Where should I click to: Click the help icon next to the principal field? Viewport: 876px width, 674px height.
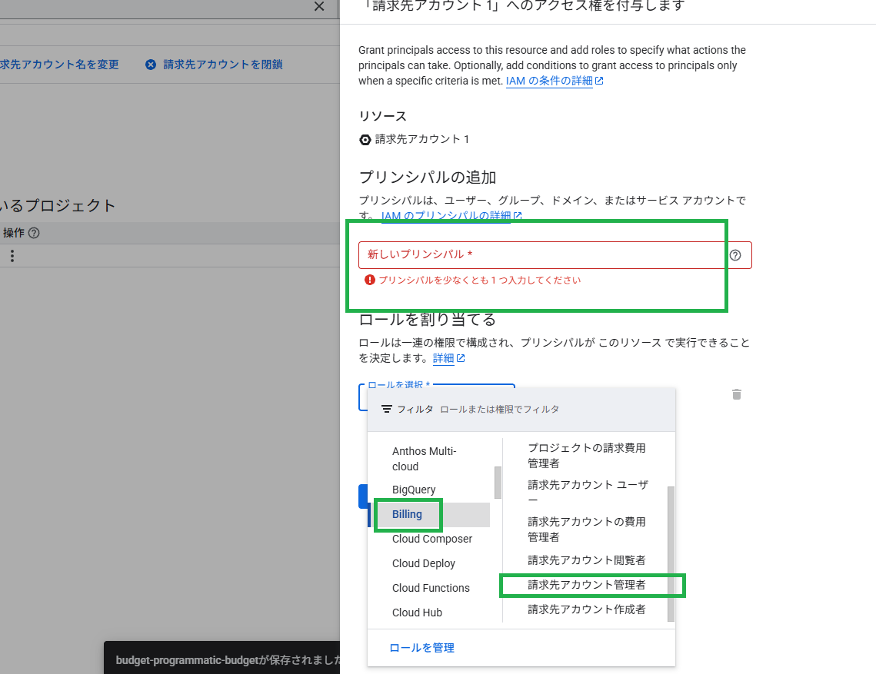coord(736,255)
